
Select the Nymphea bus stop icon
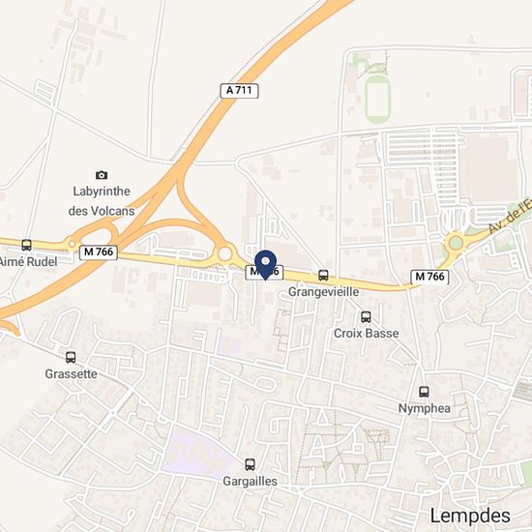click(x=424, y=392)
